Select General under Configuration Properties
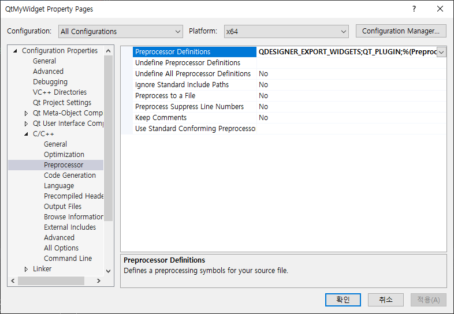 point(44,61)
